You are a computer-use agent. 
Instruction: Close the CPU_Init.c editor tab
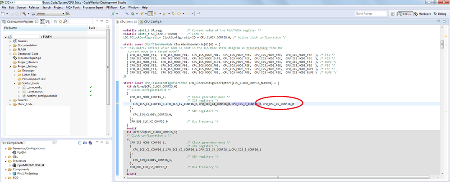click(135, 22)
